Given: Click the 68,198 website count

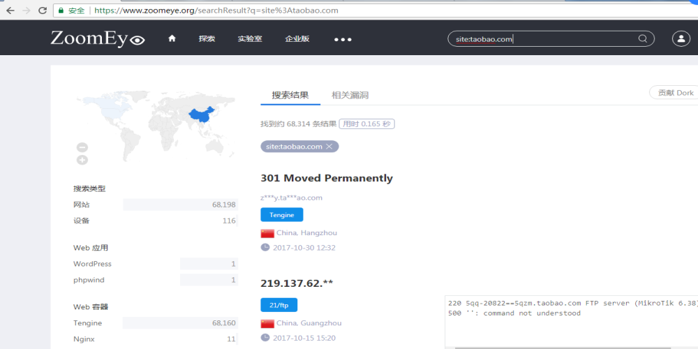Looking at the screenshot, I should click(x=224, y=205).
